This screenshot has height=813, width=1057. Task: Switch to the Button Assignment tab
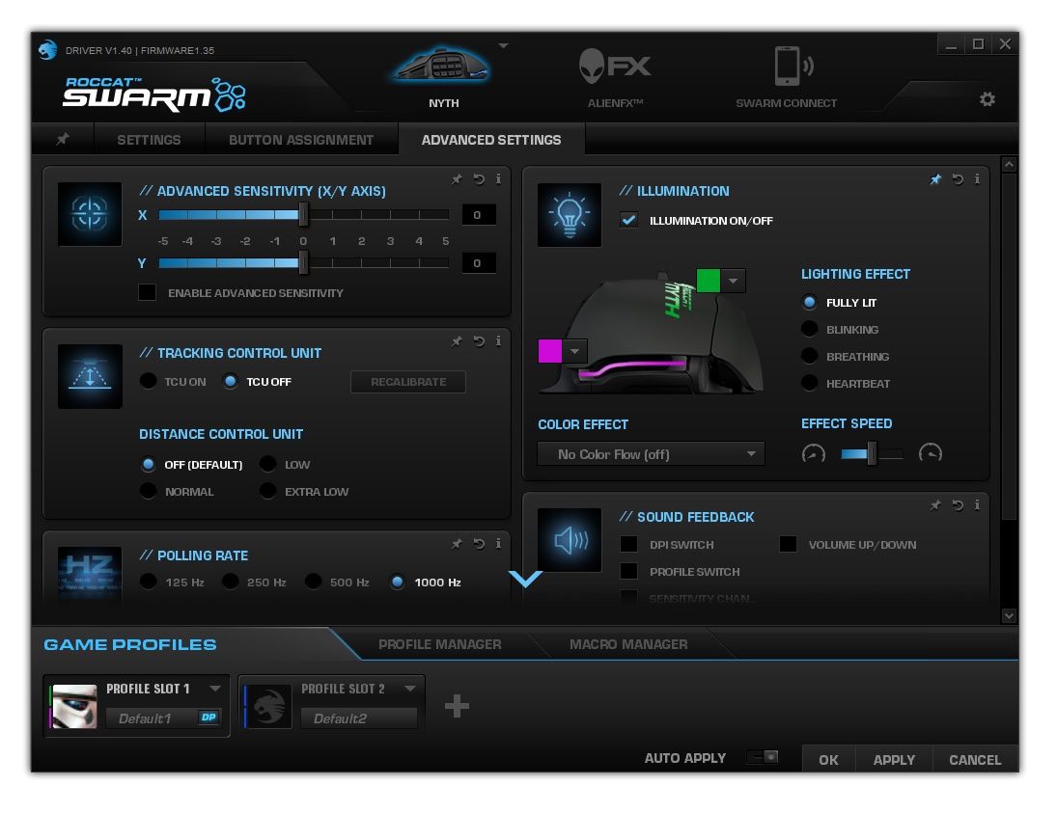click(x=300, y=140)
